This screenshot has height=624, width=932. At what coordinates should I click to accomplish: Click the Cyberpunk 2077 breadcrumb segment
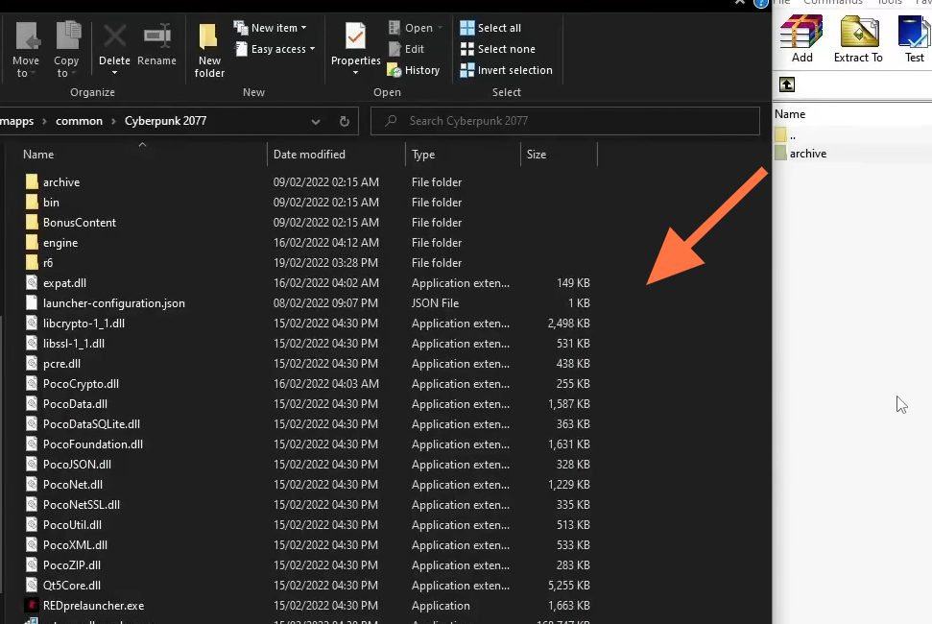pos(165,121)
